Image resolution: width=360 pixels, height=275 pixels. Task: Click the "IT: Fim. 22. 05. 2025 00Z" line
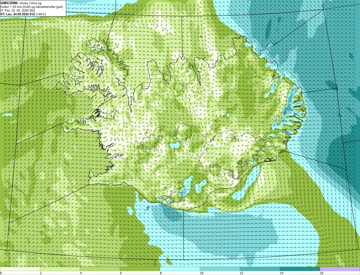point(18,10)
